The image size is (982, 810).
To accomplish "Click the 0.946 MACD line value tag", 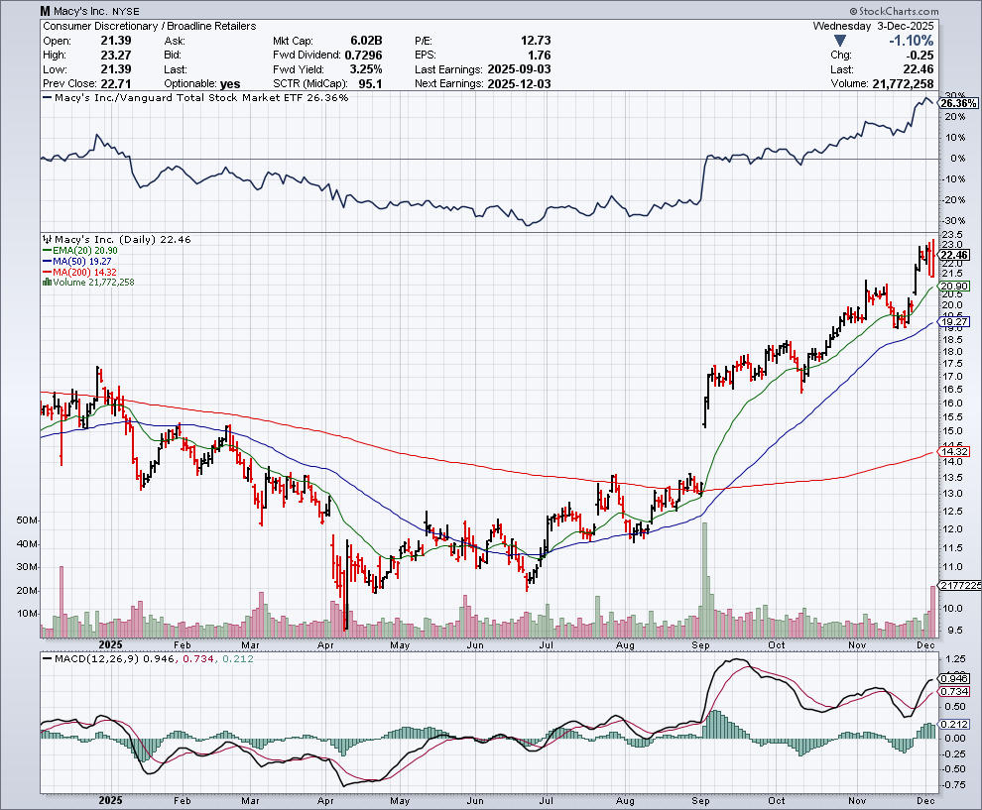I will point(953,678).
